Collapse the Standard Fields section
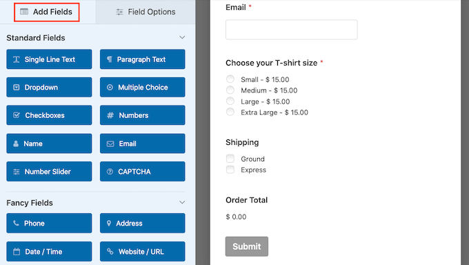Screen dimensions: 469x265 click(182, 37)
